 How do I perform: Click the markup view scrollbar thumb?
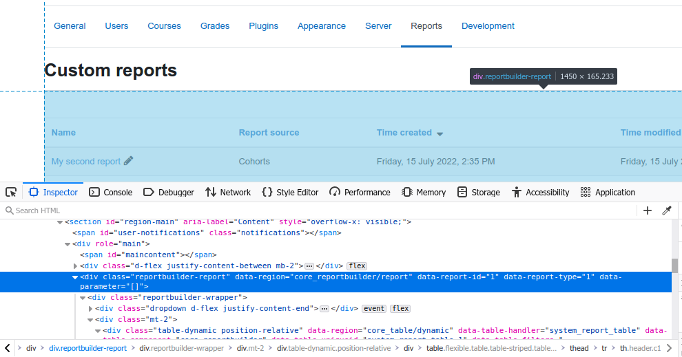(x=674, y=266)
